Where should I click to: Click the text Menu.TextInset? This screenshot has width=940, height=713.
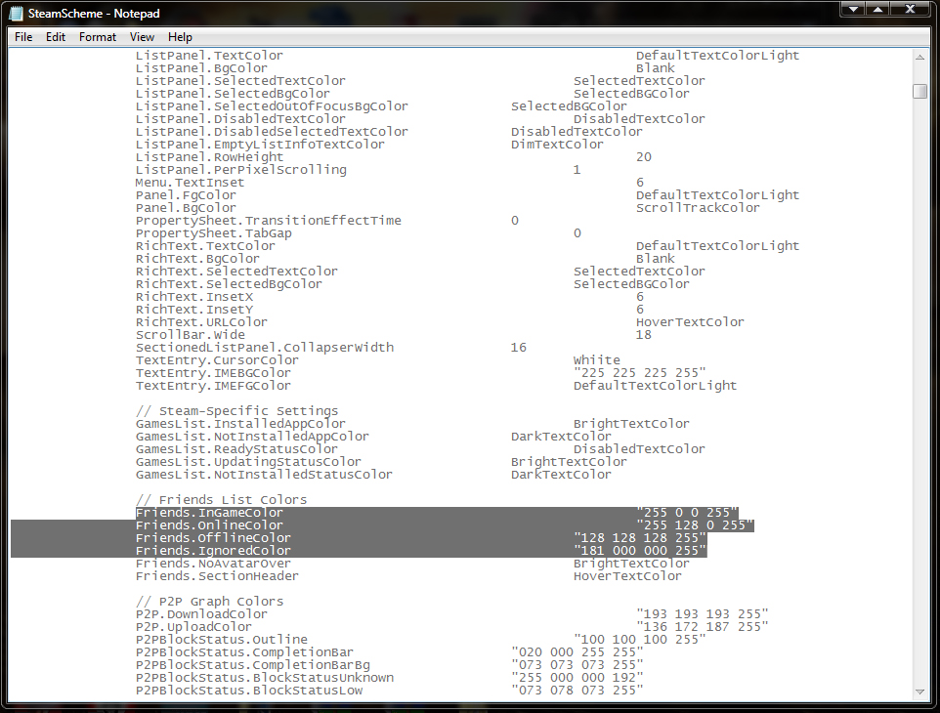[x=190, y=182]
